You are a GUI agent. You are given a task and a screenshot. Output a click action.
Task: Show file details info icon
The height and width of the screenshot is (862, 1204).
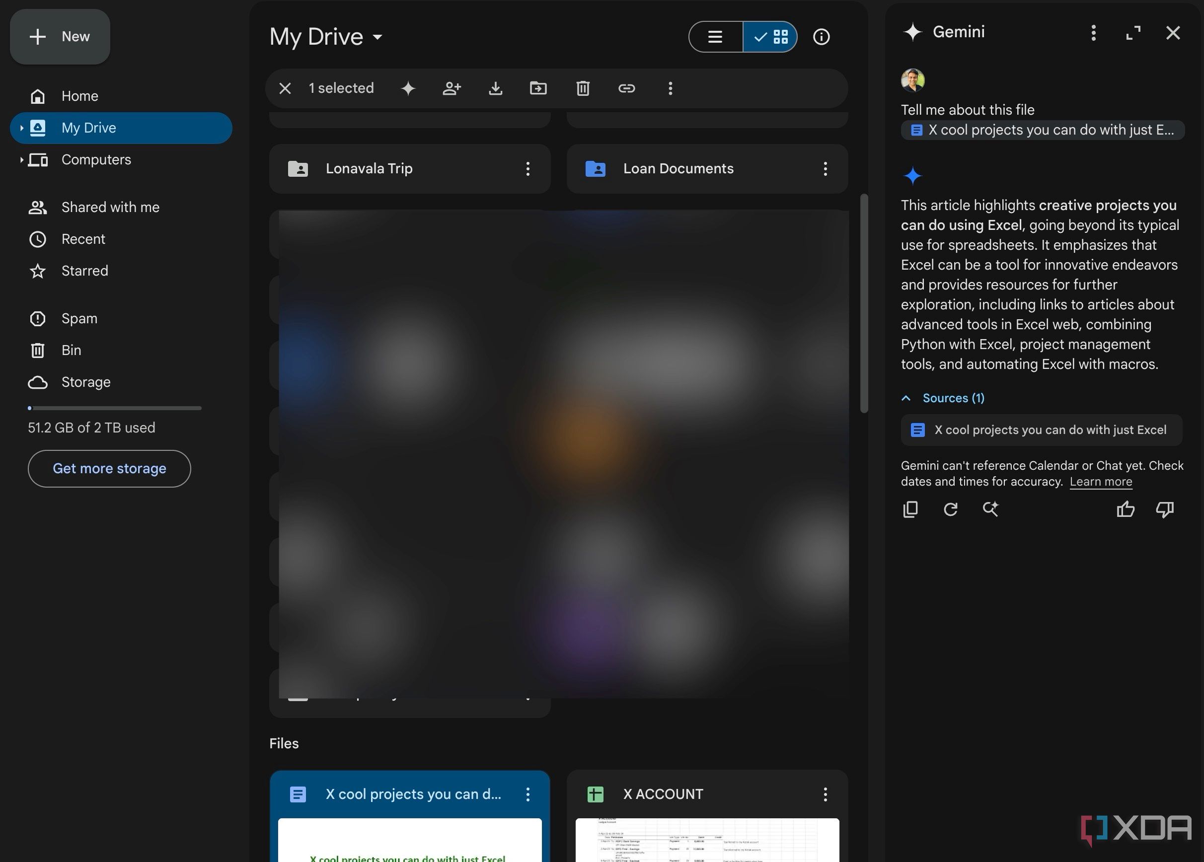pos(821,37)
